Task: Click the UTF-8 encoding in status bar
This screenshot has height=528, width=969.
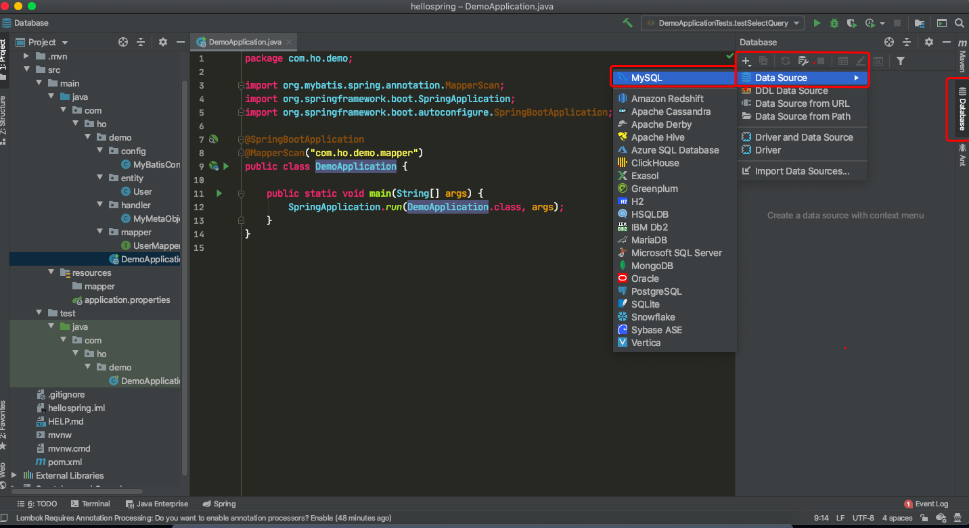Action: tap(863, 518)
